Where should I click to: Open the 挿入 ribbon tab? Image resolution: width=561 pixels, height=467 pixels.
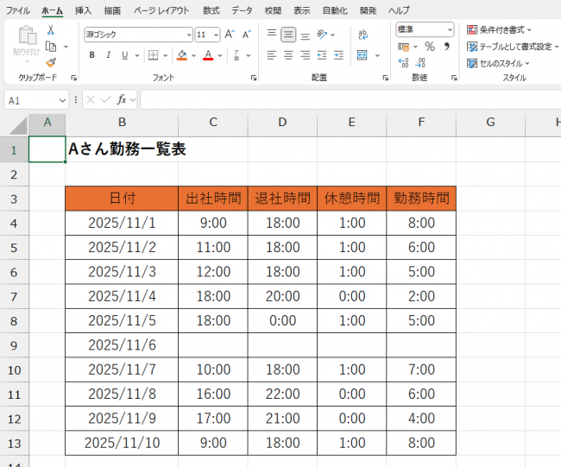tap(83, 10)
